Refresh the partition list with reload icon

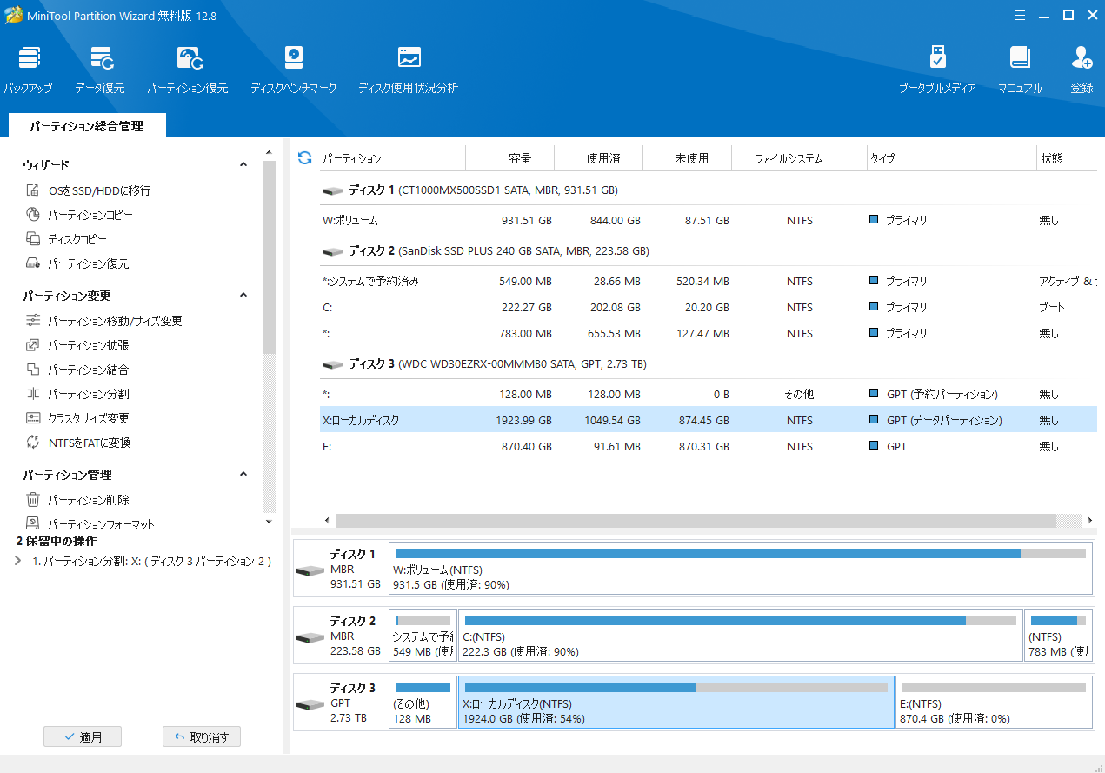[x=304, y=157]
